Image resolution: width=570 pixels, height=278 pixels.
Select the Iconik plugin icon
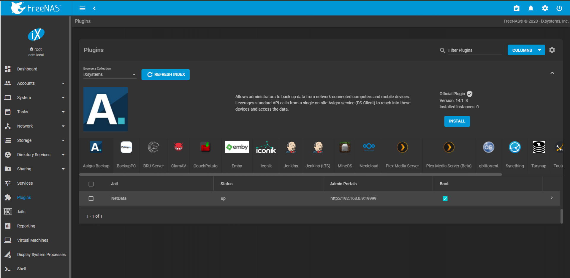point(266,147)
